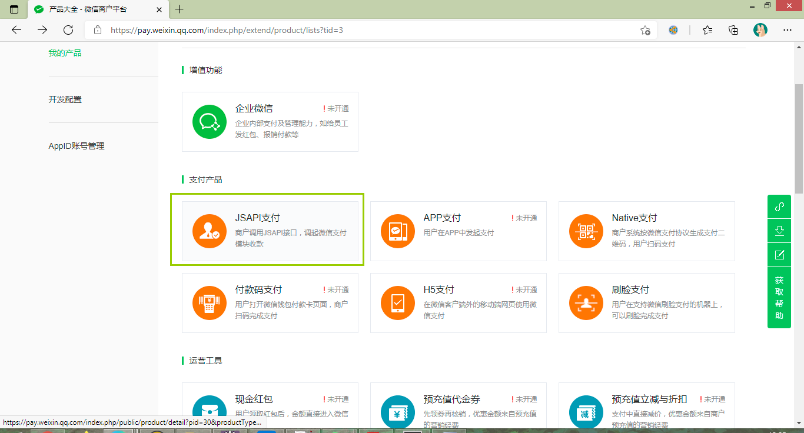Add this page to favorites

(x=645, y=30)
